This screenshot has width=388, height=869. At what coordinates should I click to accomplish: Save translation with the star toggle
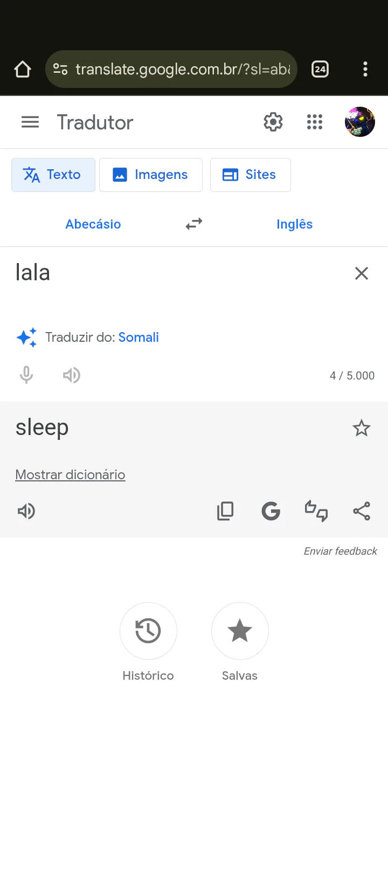point(362,429)
